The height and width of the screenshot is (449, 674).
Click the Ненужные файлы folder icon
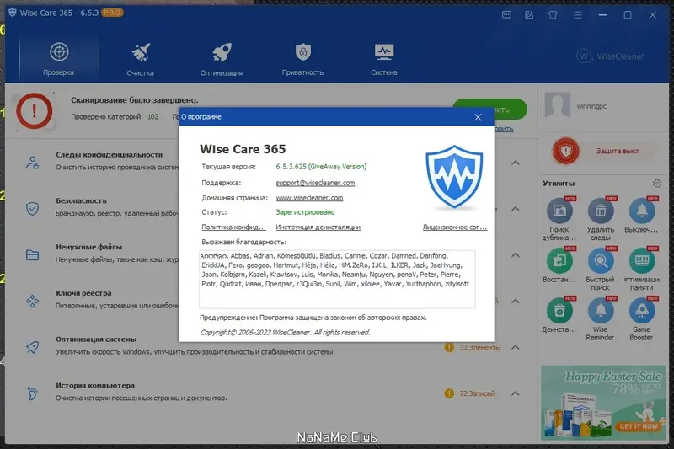tap(32, 255)
